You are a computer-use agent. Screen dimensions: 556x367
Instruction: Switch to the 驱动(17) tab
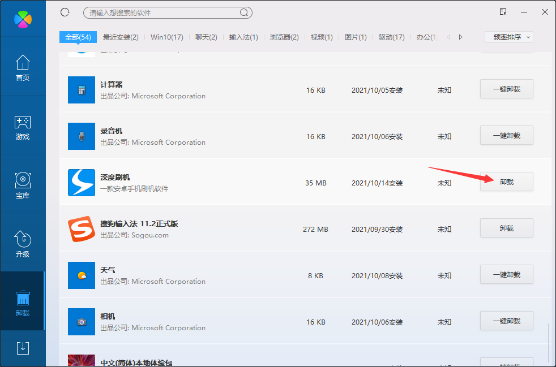coord(391,37)
